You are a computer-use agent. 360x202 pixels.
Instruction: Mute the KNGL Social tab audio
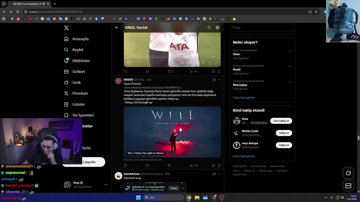coord(44,4)
